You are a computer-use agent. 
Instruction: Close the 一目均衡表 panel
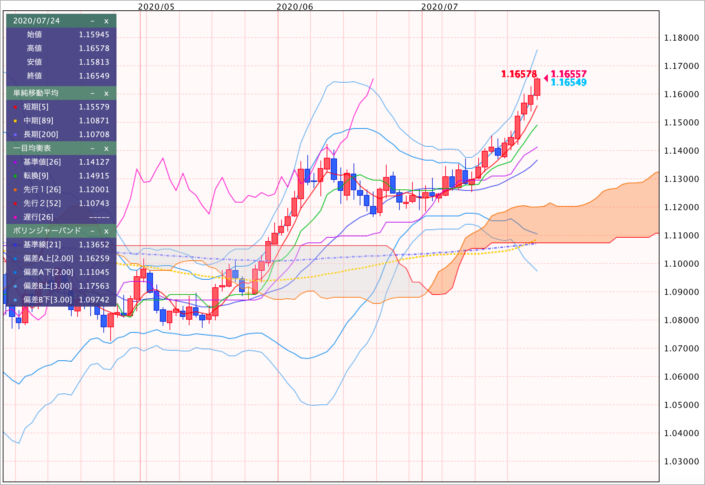tap(106, 148)
